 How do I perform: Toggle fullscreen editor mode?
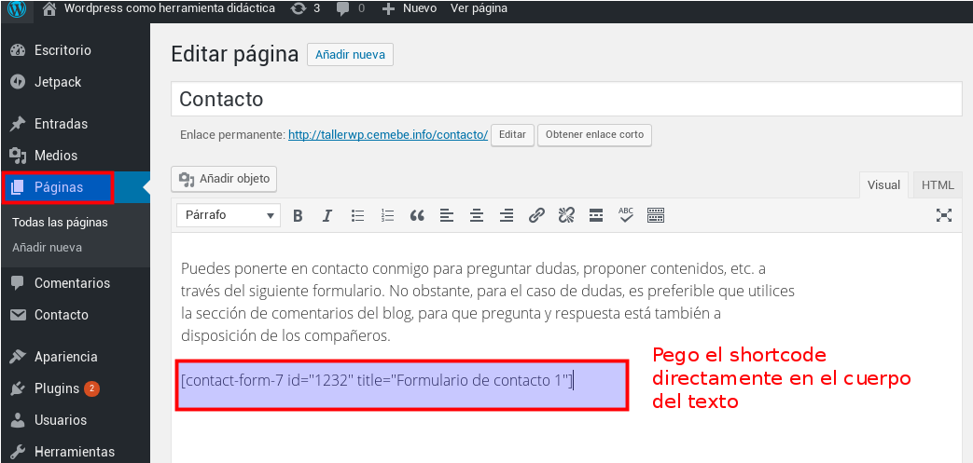pos(944,215)
